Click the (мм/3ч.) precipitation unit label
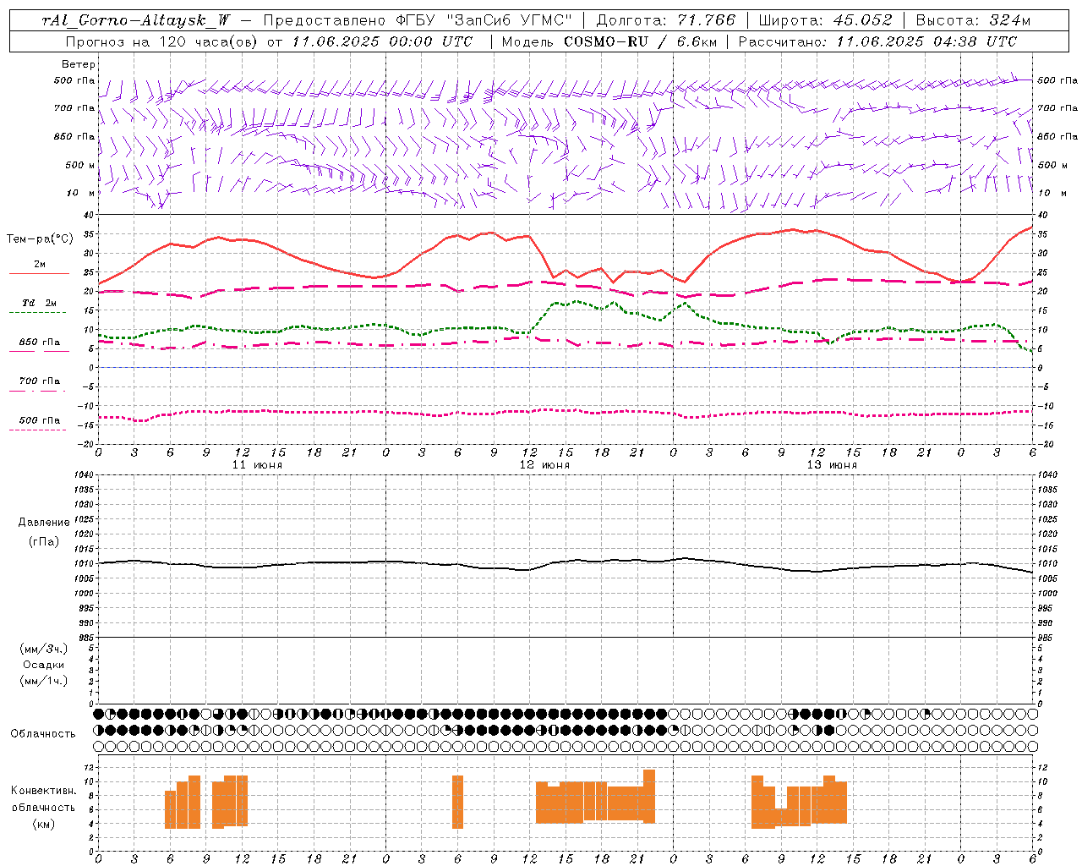 (x=44, y=649)
